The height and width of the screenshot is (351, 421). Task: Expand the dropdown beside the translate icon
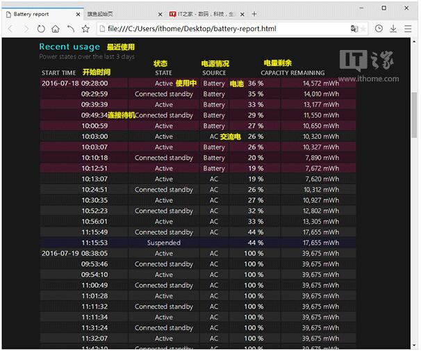(x=363, y=29)
